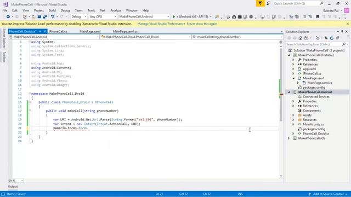351x197 pixels.
Task: Start debugging with green play icon
Action: click(x=174, y=17)
